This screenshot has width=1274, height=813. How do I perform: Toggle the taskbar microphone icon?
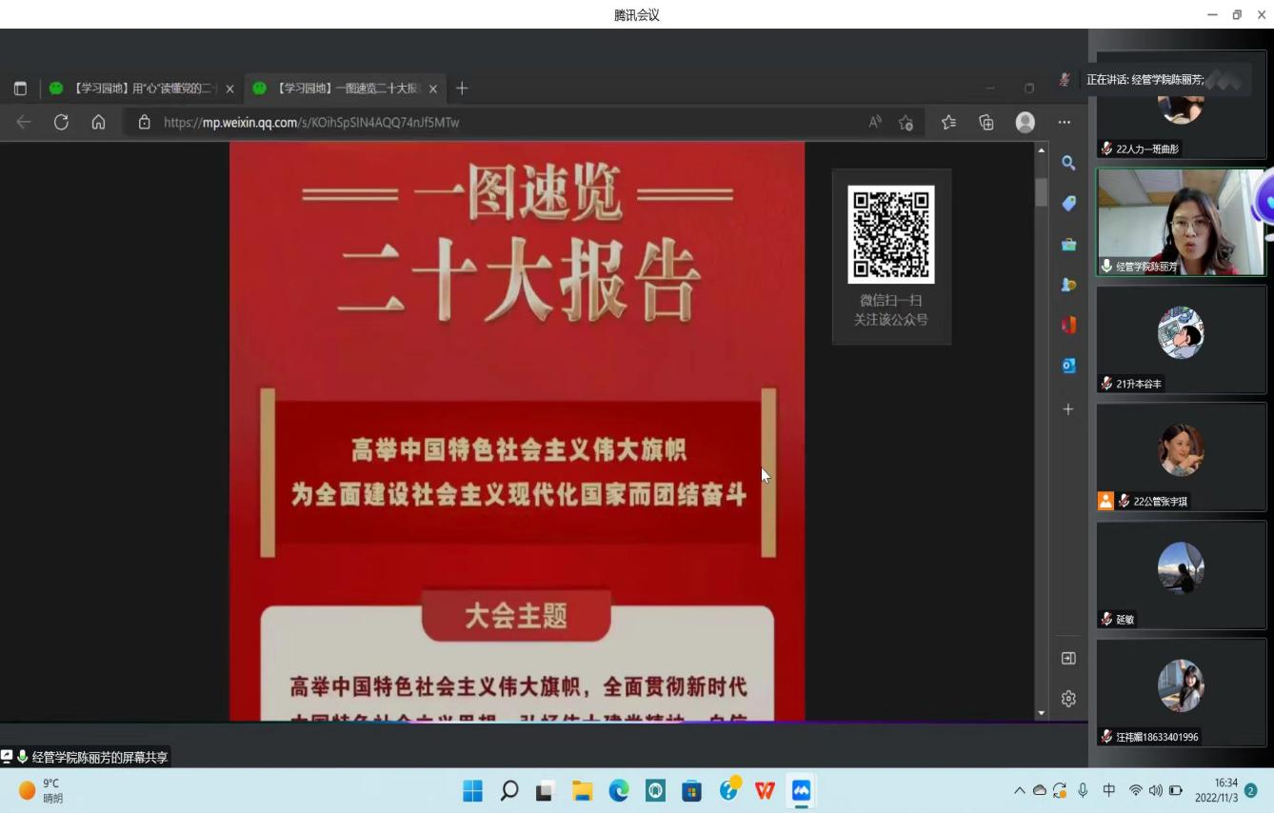(x=1083, y=790)
